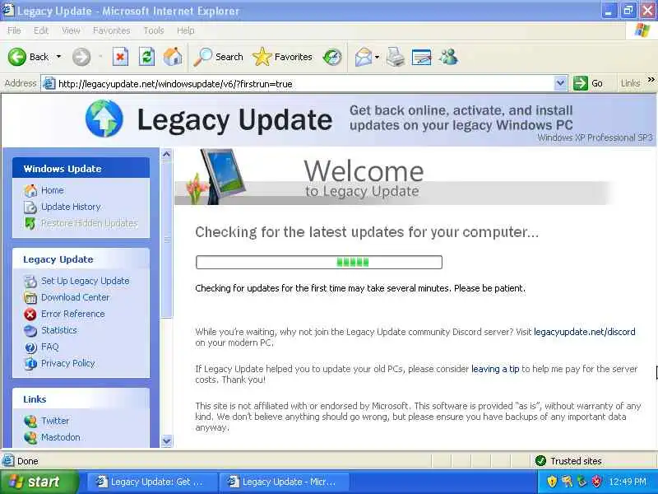Open Set Up Legacy Update link

(86, 281)
